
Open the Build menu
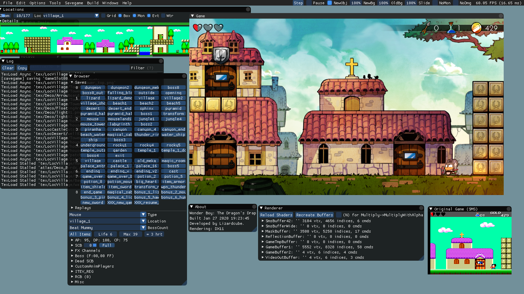(x=93, y=3)
